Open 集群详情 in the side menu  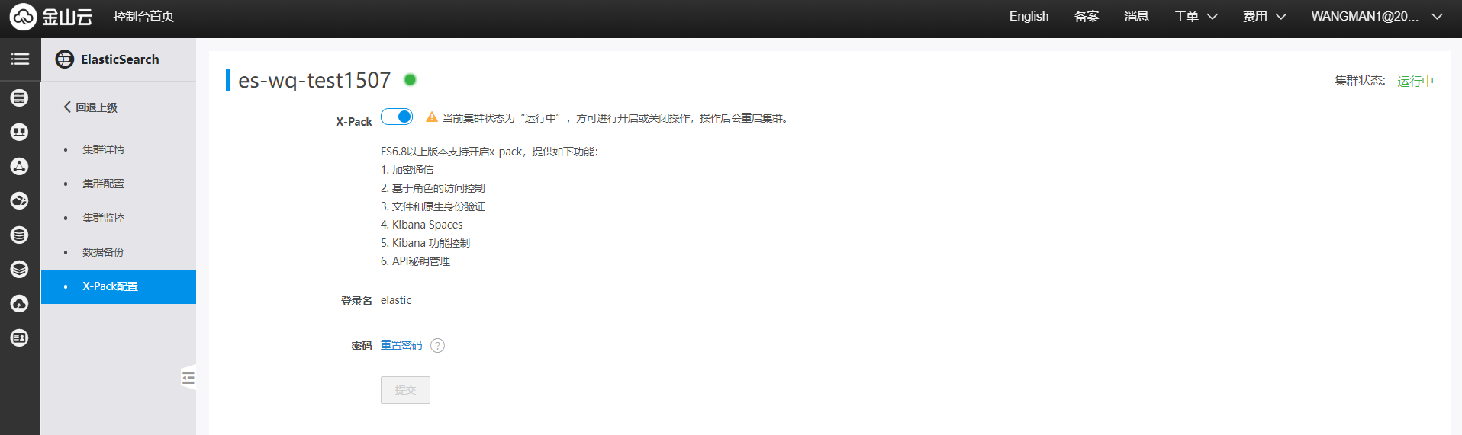104,149
